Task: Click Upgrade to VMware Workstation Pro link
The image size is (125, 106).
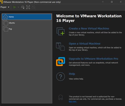Action: (93, 59)
